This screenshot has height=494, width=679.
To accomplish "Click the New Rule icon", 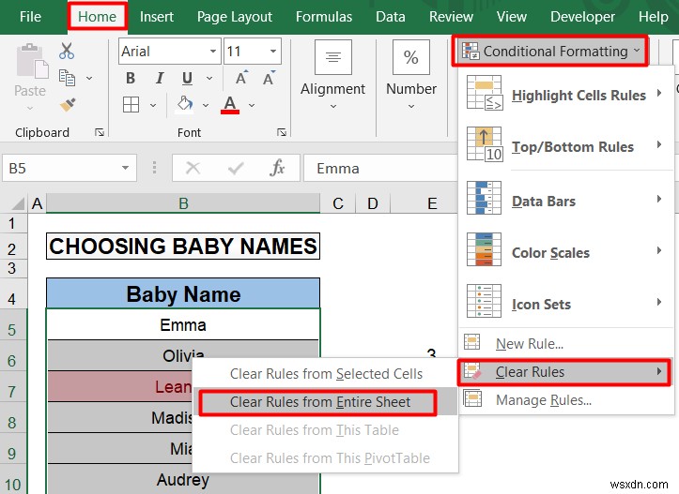I will [x=472, y=341].
